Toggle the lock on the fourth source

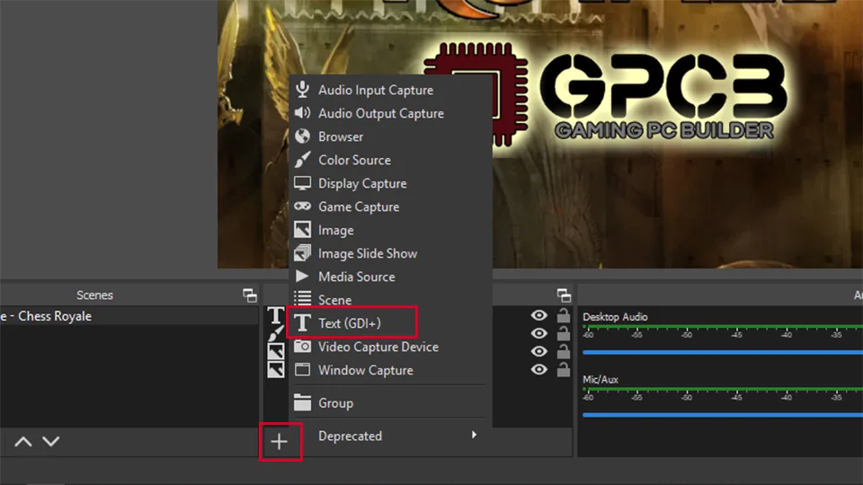click(x=563, y=369)
